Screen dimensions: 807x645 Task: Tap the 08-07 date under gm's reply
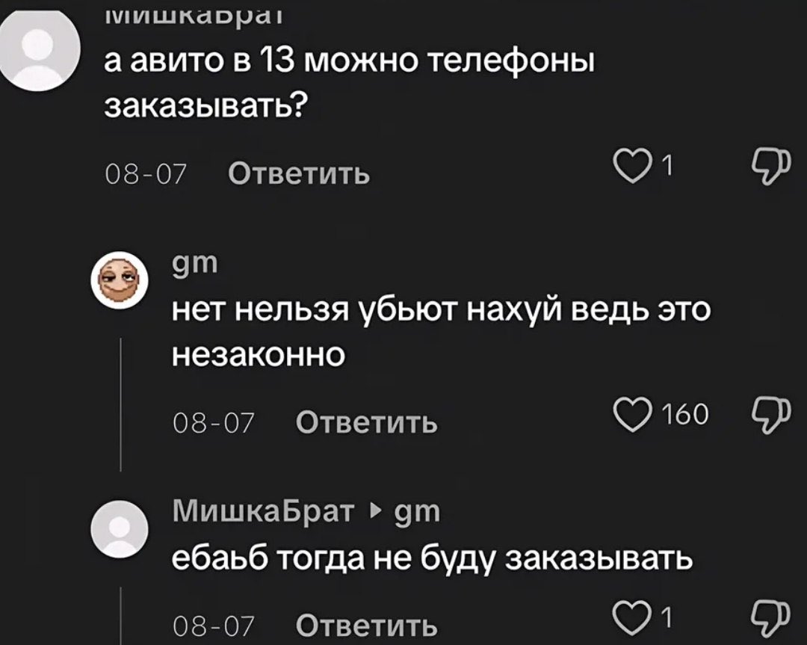click(x=214, y=424)
